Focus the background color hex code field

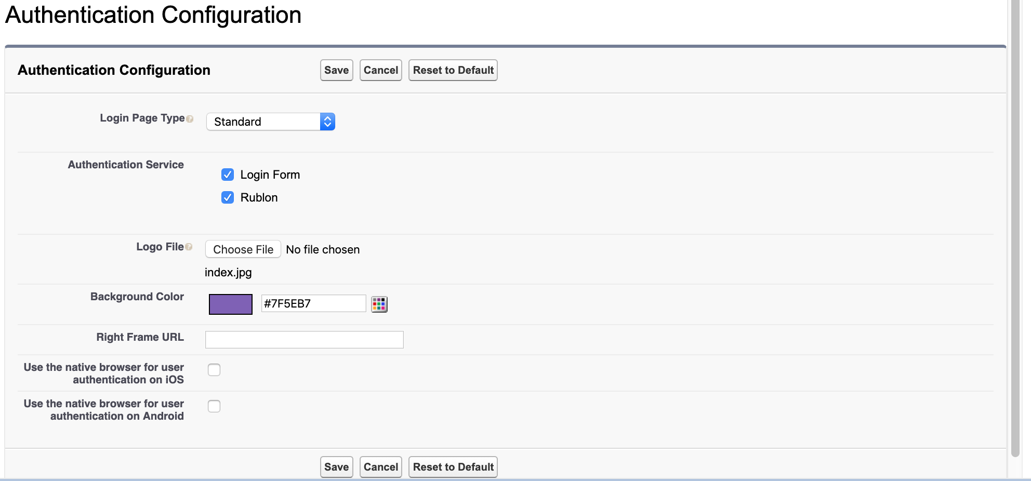coord(313,303)
